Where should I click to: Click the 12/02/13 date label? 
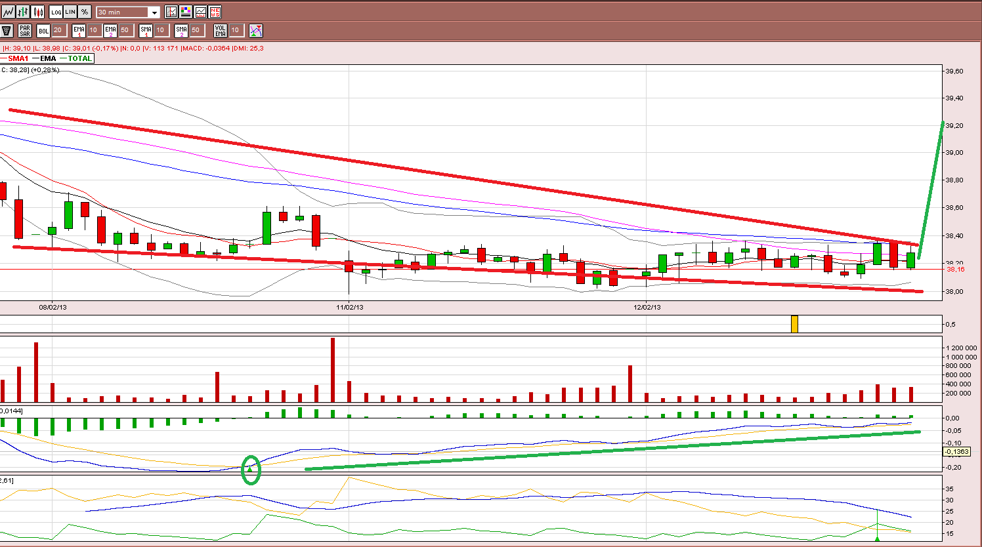647,307
